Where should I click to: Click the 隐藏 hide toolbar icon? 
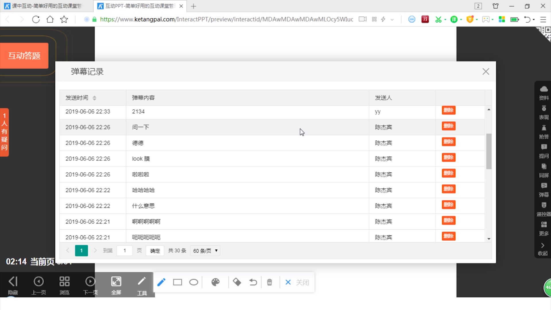click(x=13, y=285)
